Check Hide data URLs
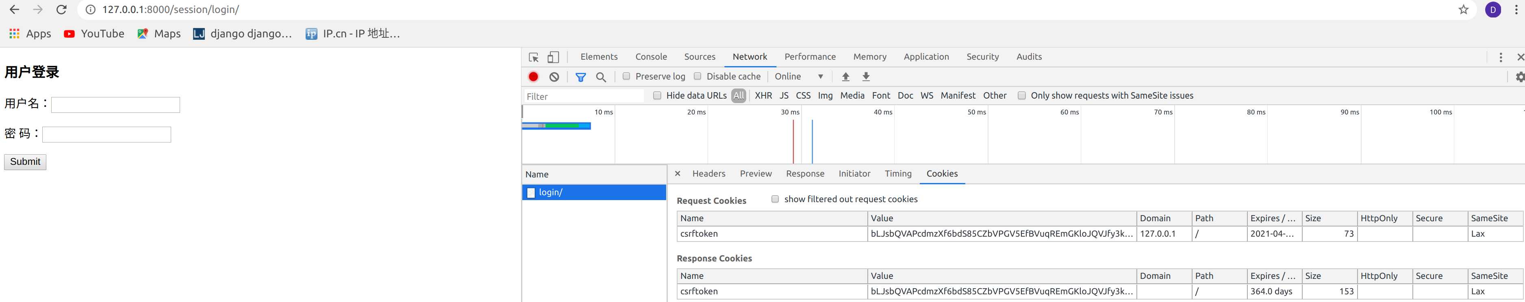Image resolution: width=1525 pixels, height=302 pixels. [x=657, y=96]
